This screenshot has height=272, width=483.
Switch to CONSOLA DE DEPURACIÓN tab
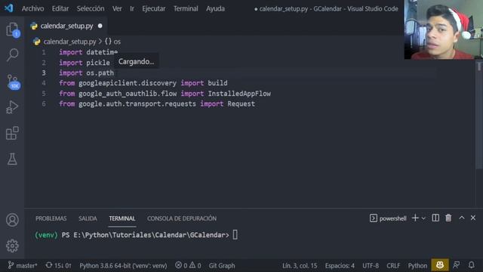pos(182,218)
